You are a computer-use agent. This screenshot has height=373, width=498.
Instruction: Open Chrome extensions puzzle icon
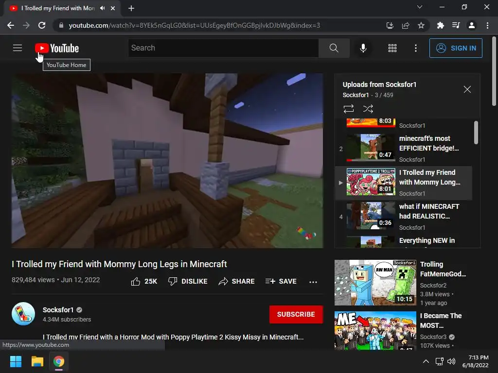[x=440, y=25]
